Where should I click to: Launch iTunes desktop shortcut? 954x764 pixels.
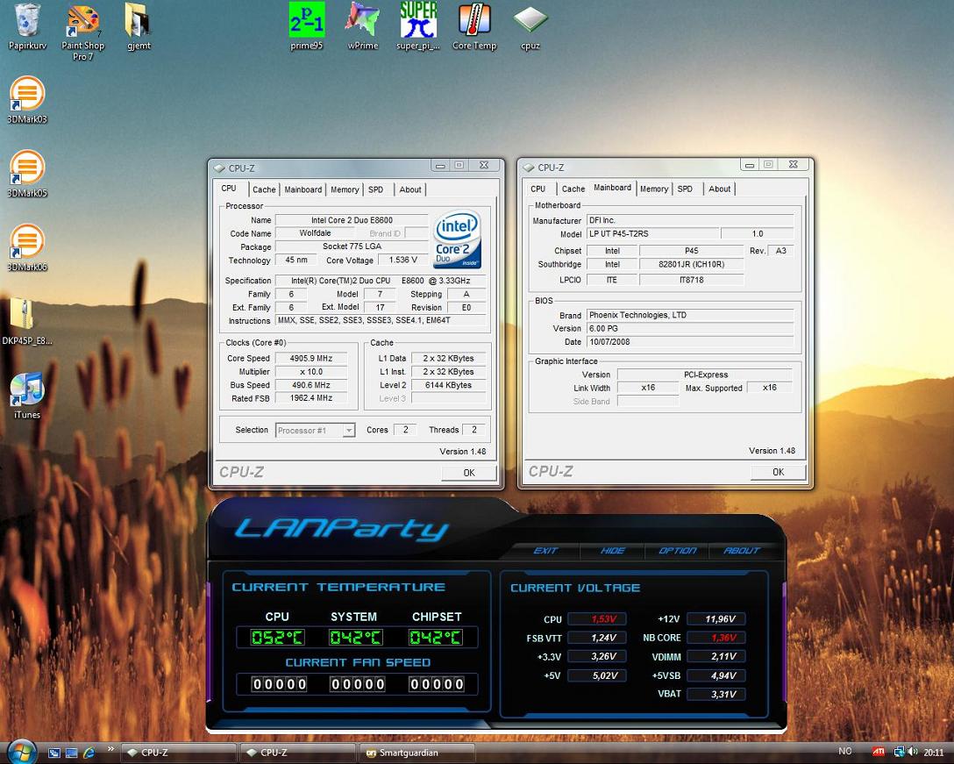pos(27,396)
